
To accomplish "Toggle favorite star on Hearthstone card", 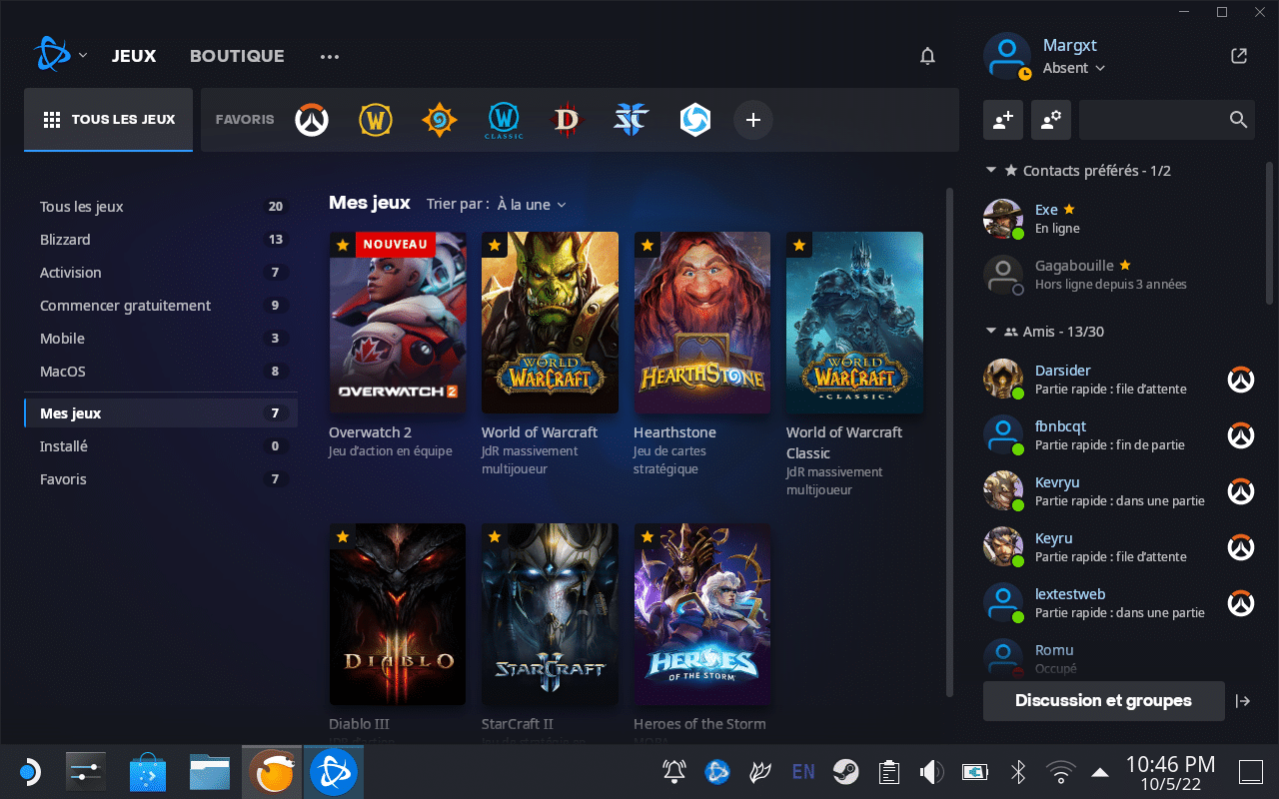I will (x=647, y=245).
